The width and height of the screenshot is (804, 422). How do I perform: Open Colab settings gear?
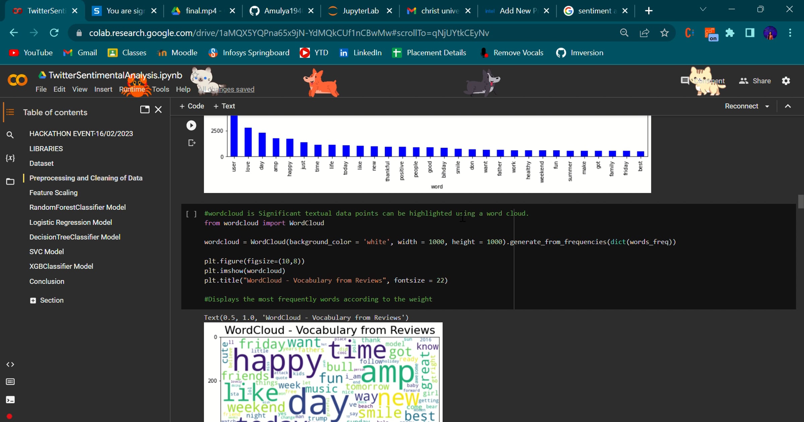pos(786,81)
